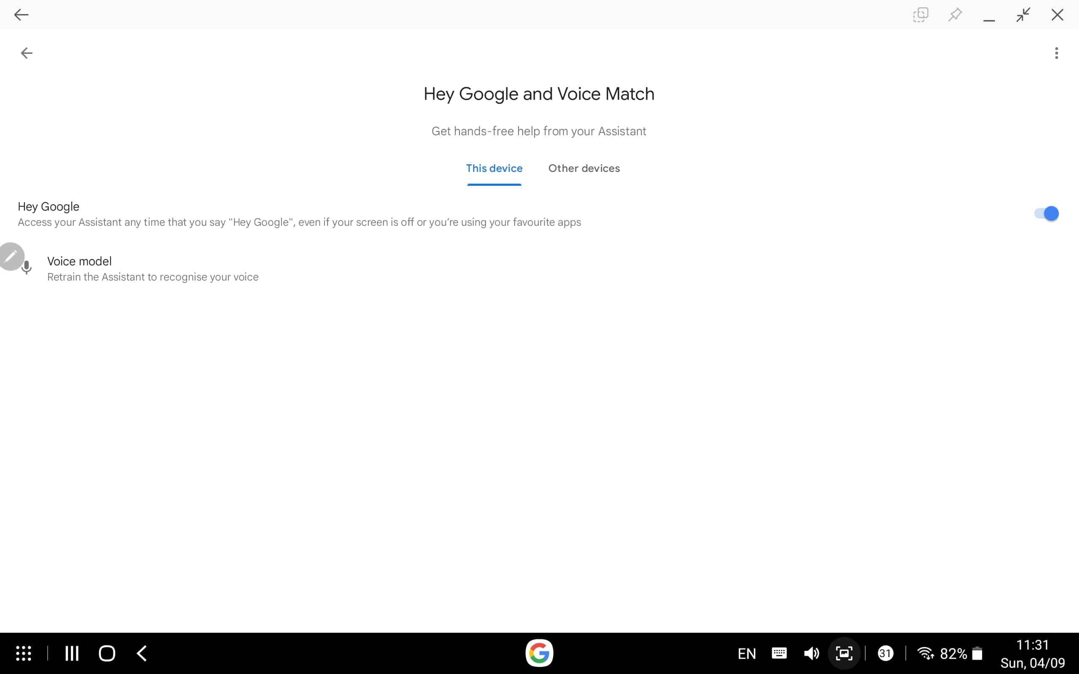Click the volume speaker icon

(x=811, y=653)
